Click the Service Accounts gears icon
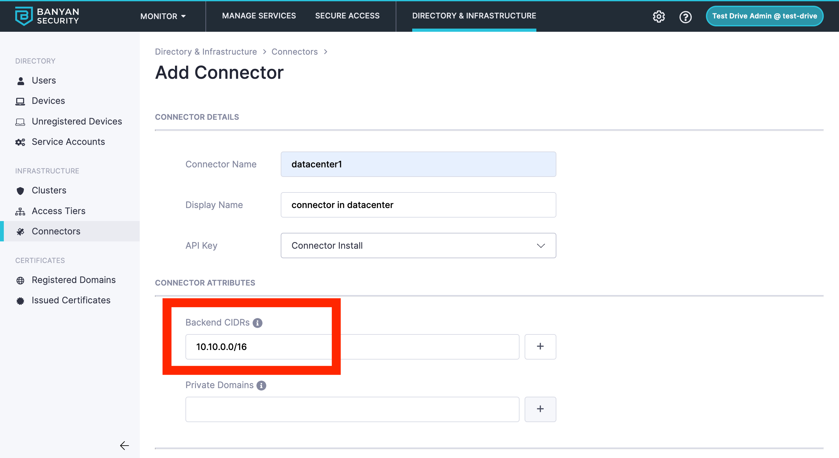Viewport: 839px width, 458px height. (20, 142)
